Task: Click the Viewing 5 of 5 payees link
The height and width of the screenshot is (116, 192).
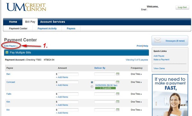Action: click(x=137, y=60)
